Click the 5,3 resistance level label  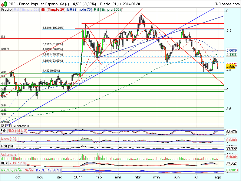click(x=3, y=37)
